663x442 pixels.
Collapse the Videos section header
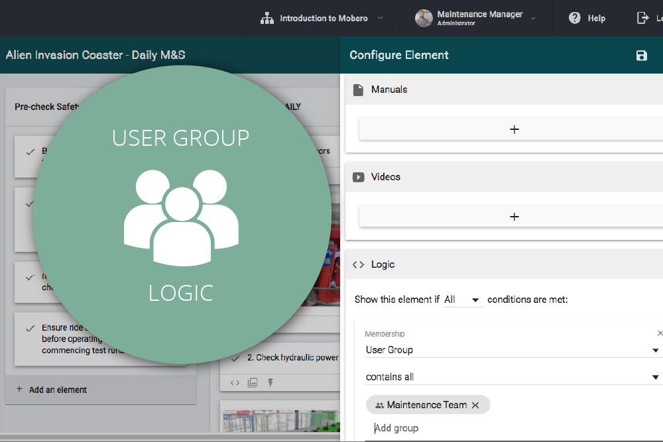(504, 177)
